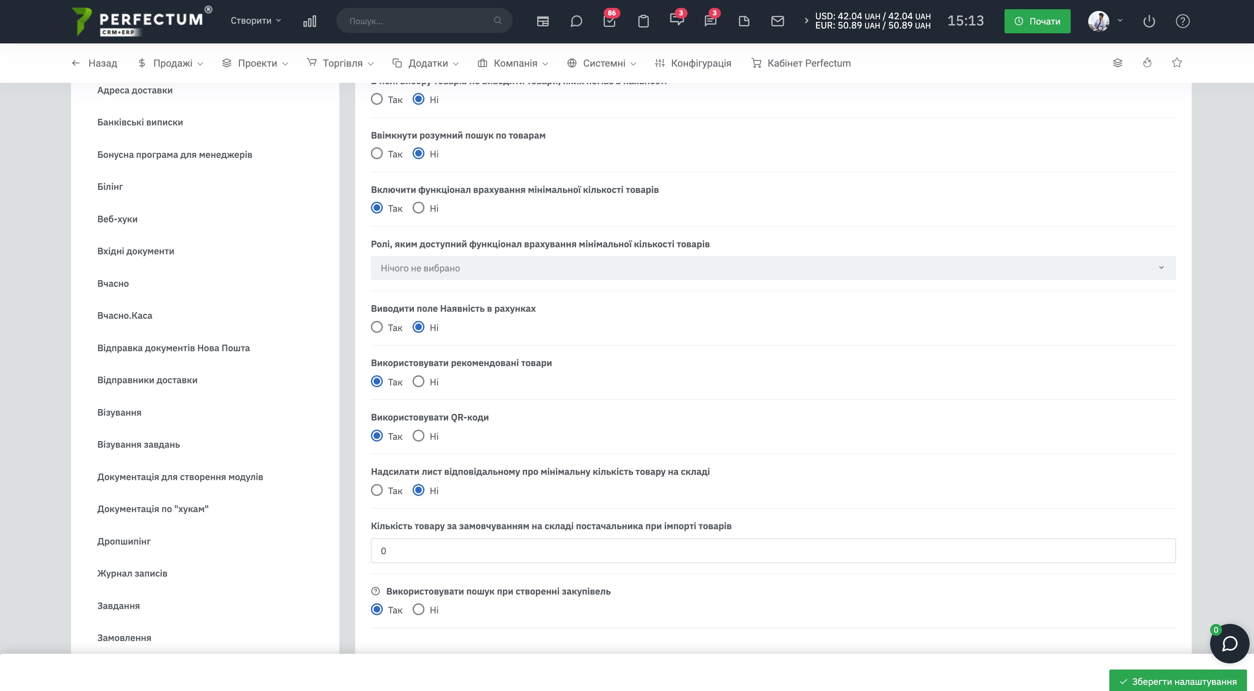Click the flame icon in navigation bar

pyautogui.click(x=1147, y=63)
